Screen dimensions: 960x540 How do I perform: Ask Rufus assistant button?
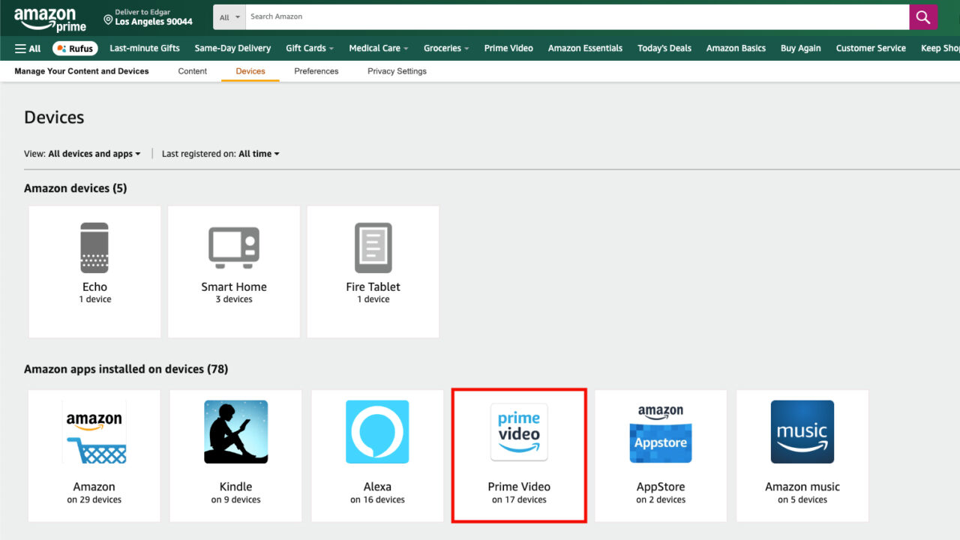pos(75,49)
